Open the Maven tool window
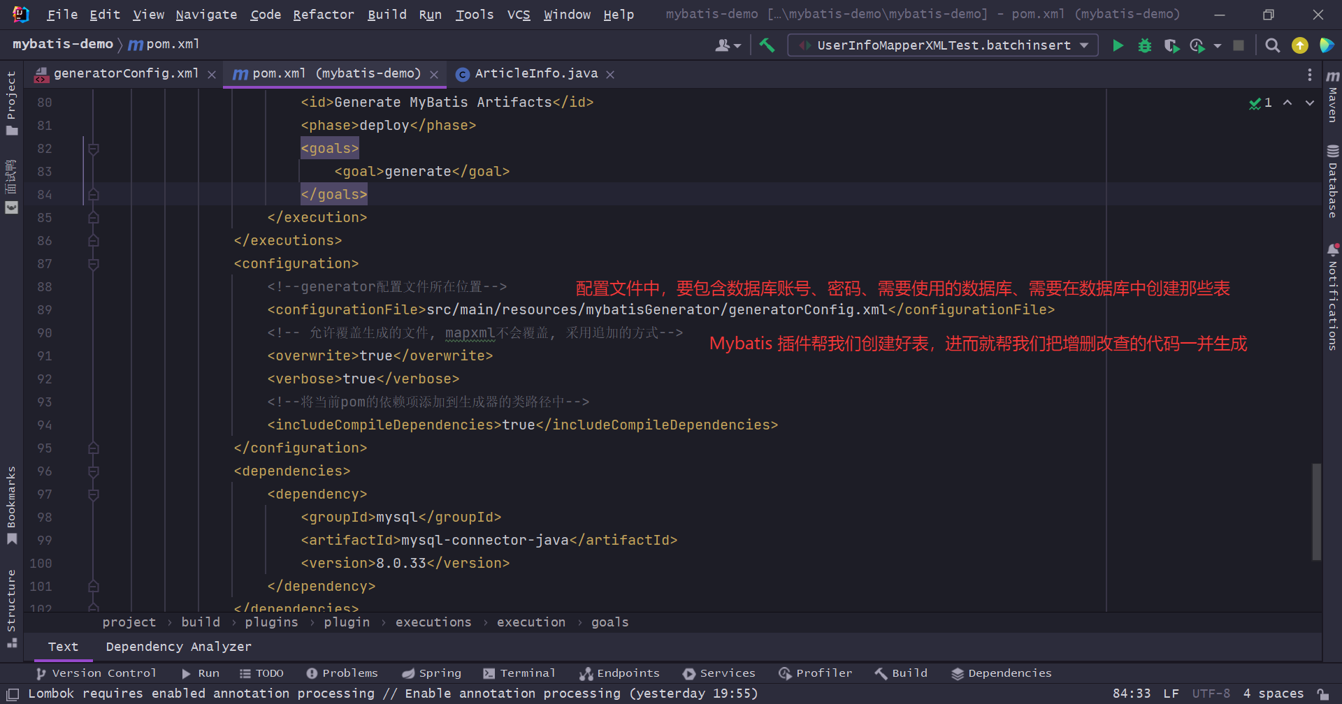This screenshot has width=1342, height=704. 1333,96
